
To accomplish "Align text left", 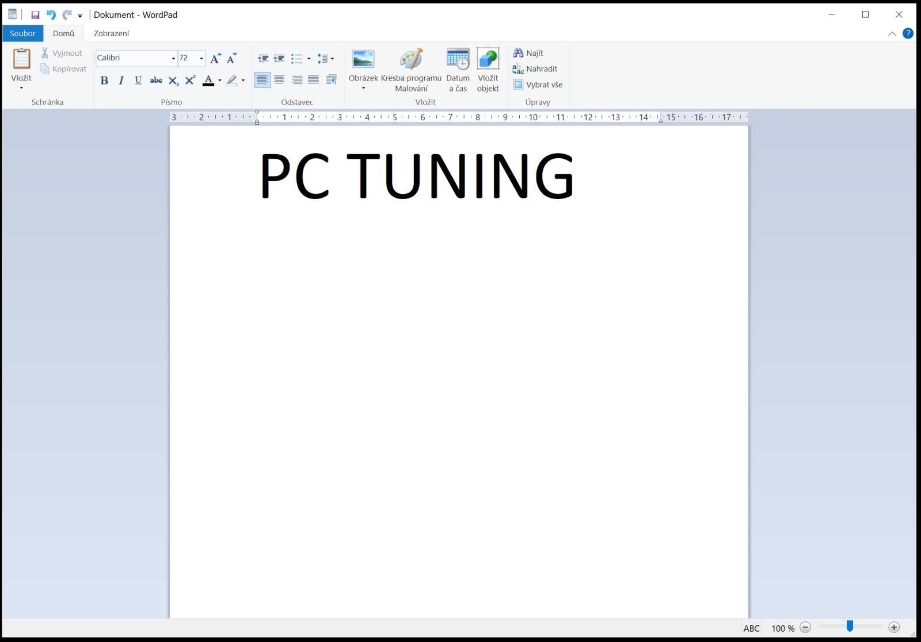I will (262, 80).
